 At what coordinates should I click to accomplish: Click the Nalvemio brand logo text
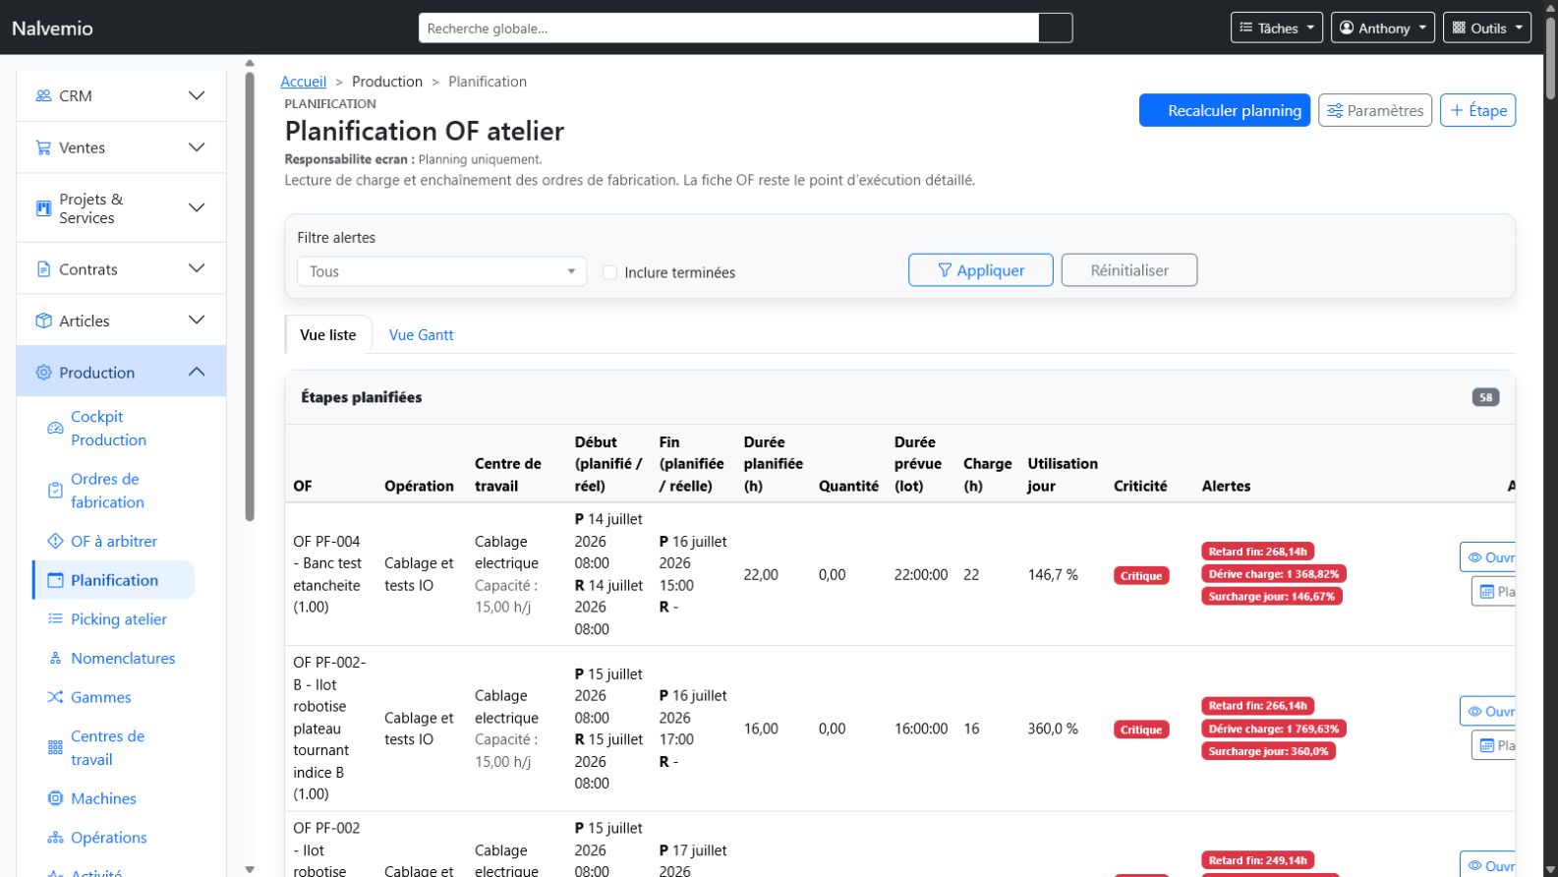coord(52,28)
